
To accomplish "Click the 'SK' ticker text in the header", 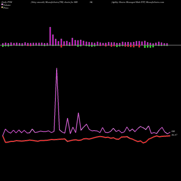I will click(x=91, y=2).
